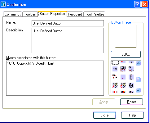Click the Apply button
The image size is (150, 123).
104,102
